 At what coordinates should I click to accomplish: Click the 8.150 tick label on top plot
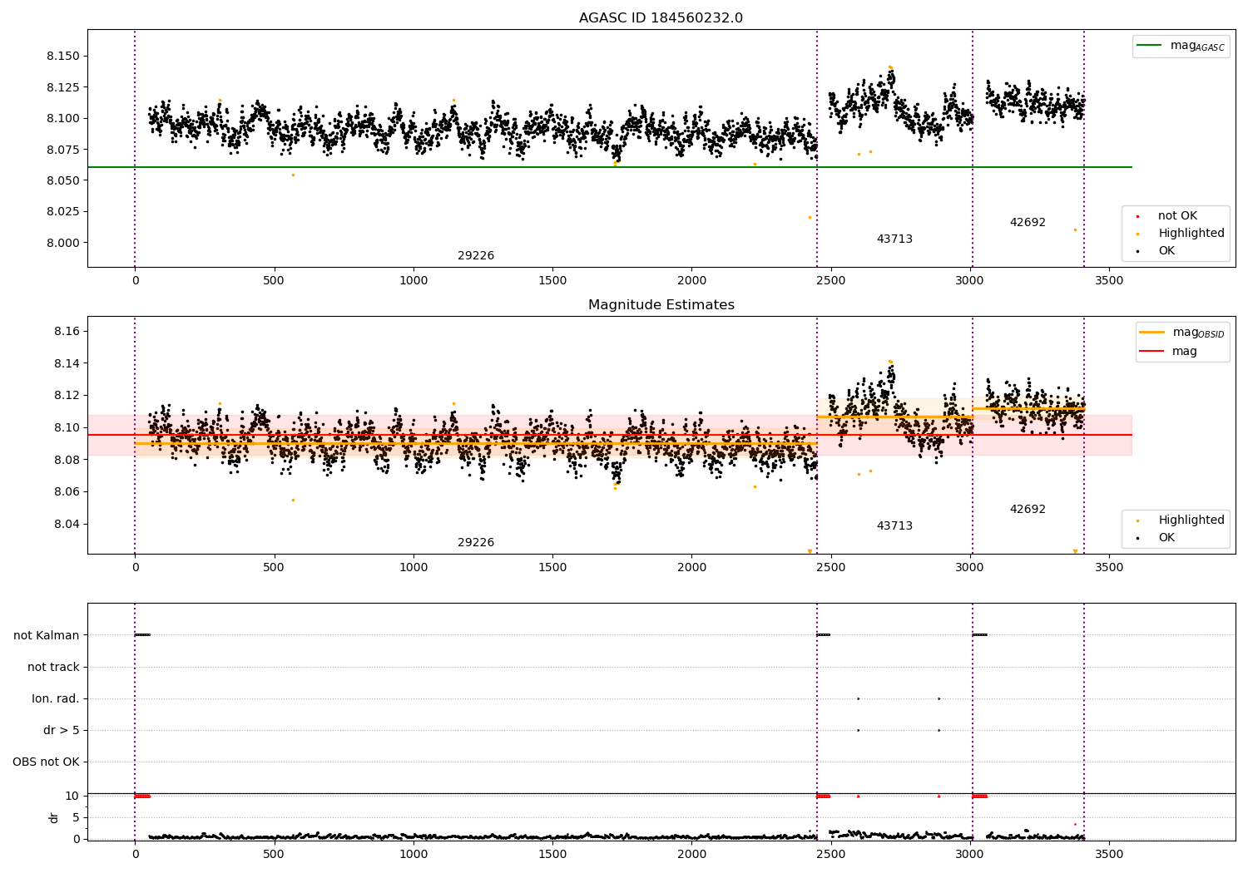(63, 57)
